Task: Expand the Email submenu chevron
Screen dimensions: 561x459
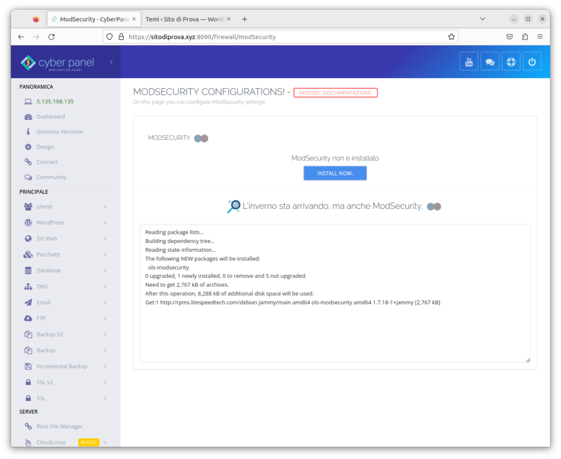Action: [105, 303]
